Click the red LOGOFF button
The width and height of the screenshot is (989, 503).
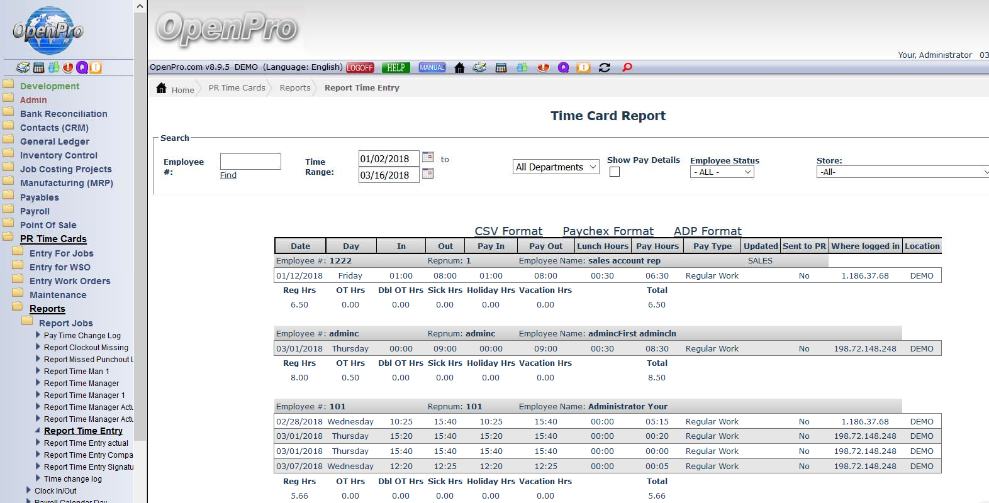360,68
